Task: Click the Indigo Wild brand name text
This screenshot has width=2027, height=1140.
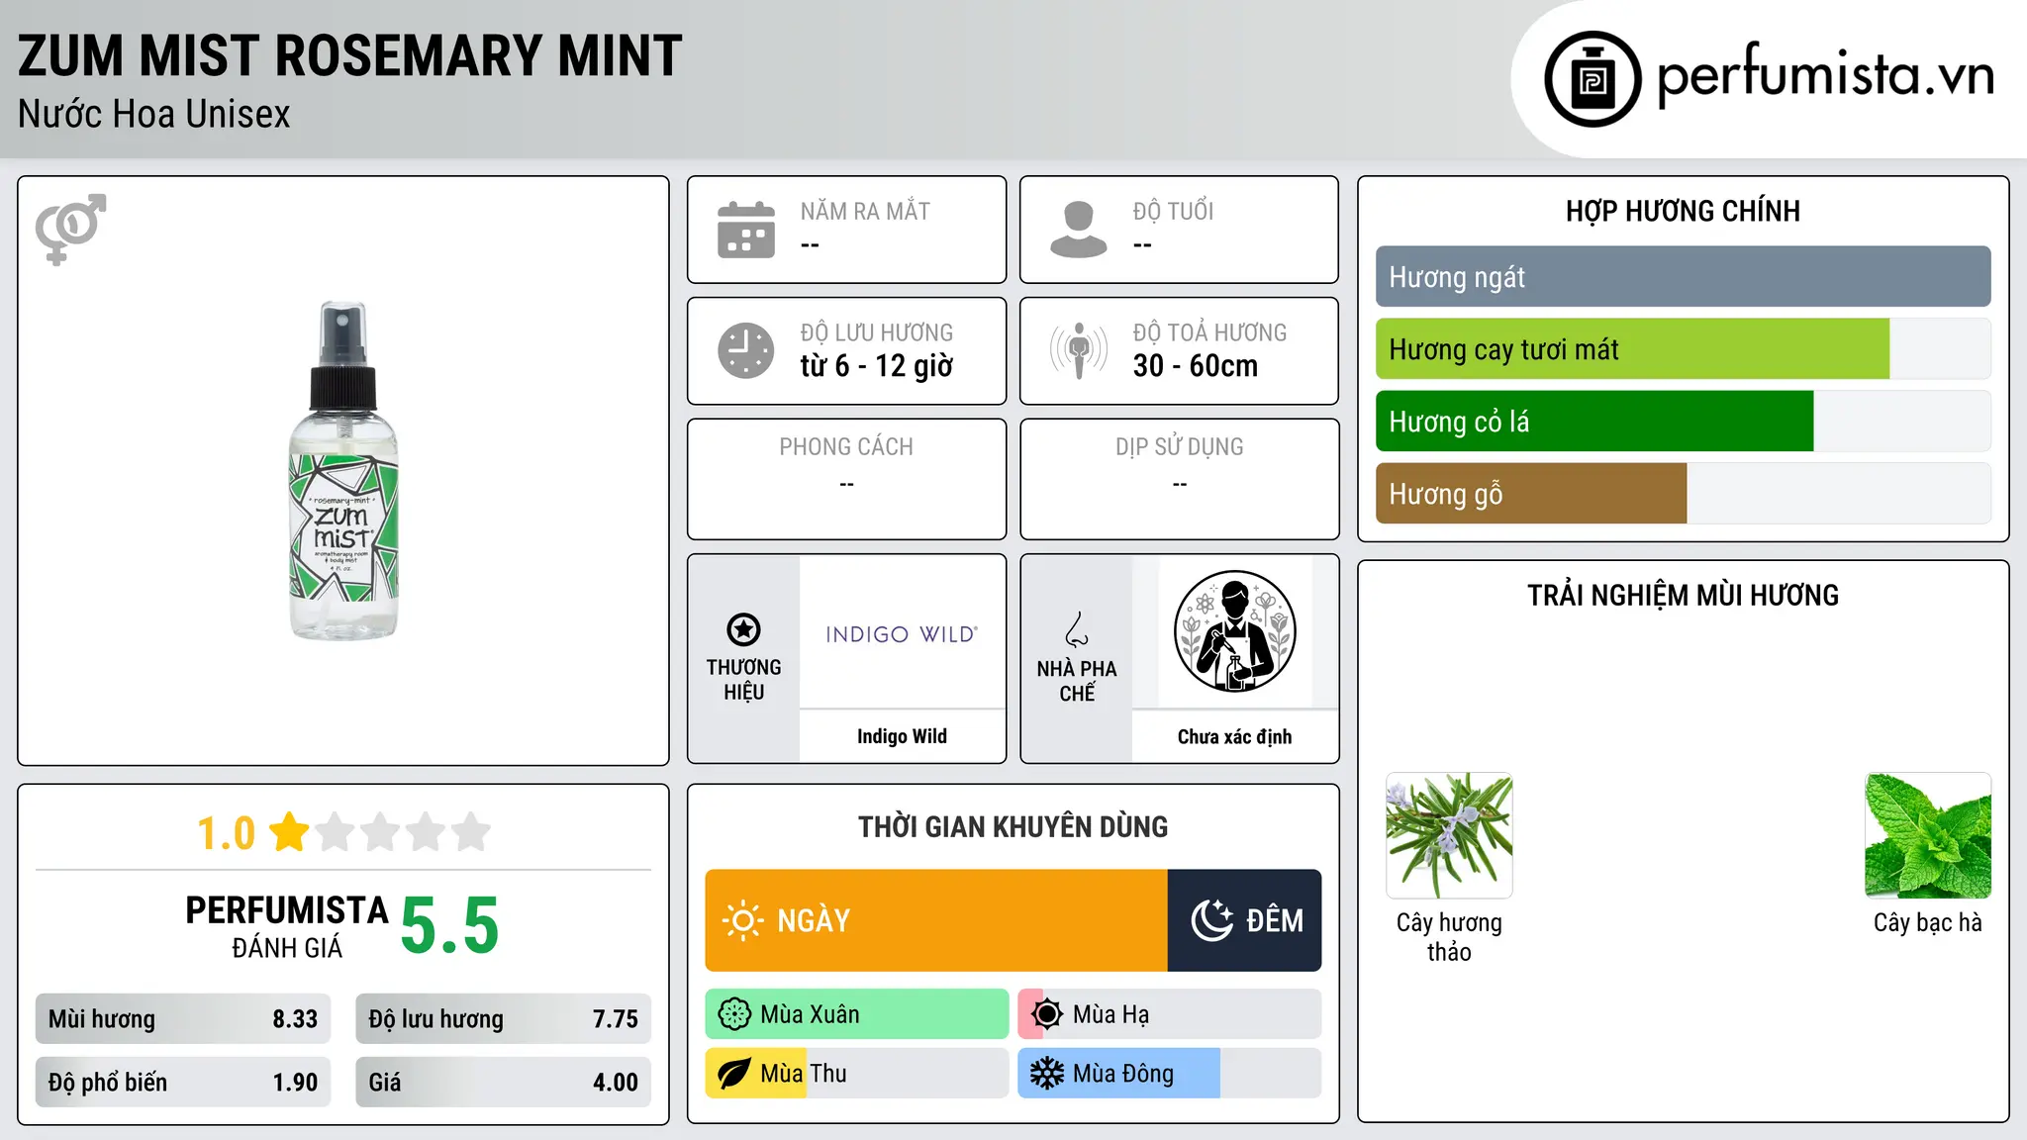Action: [x=902, y=736]
